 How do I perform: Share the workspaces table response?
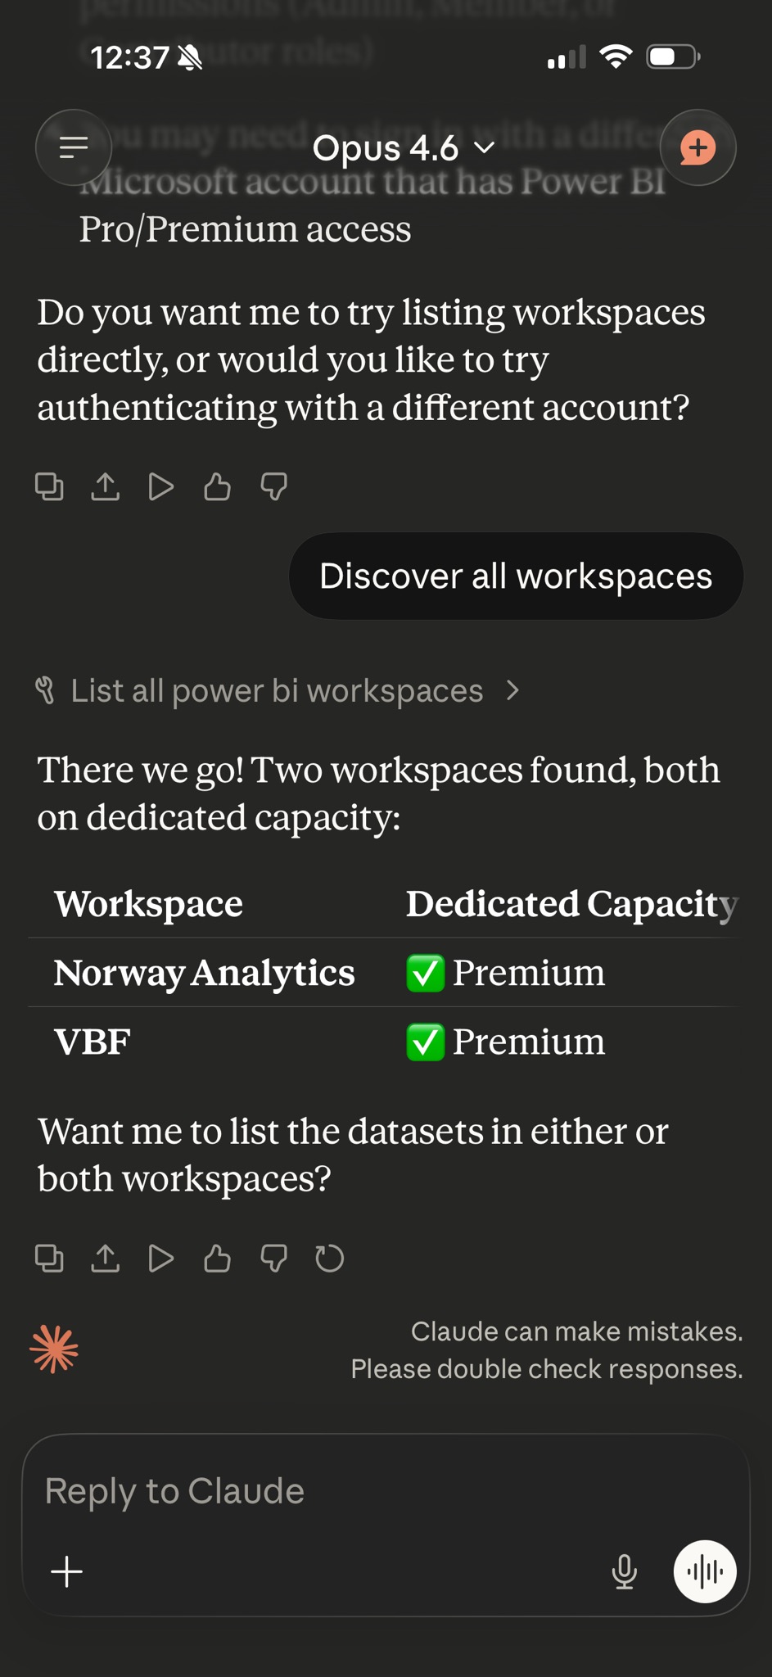coord(106,1259)
